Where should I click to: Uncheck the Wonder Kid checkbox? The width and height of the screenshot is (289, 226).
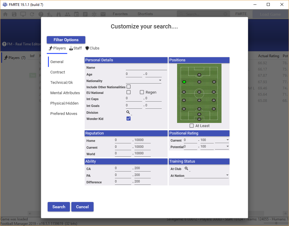129,118
